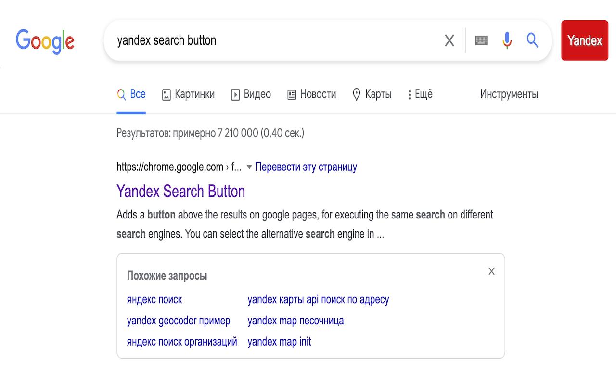Click related query 'yandex map песочница'
The image size is (616, 385).
295,321
